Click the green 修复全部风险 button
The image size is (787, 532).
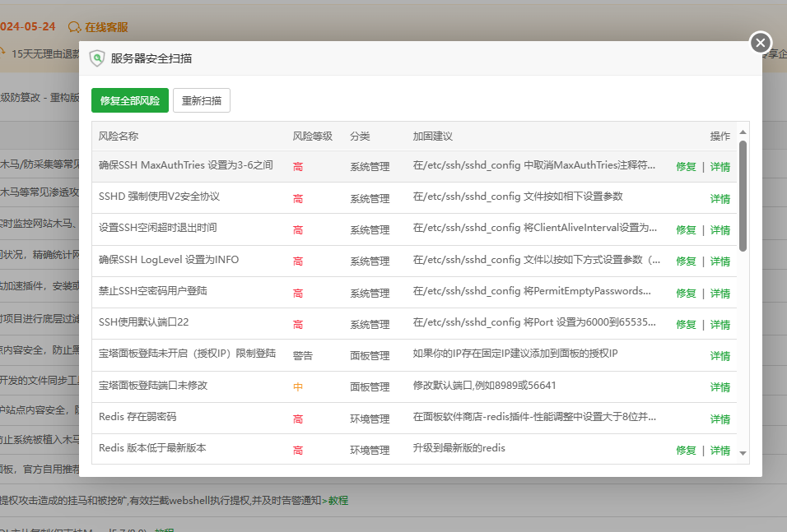tap(130, 100)
